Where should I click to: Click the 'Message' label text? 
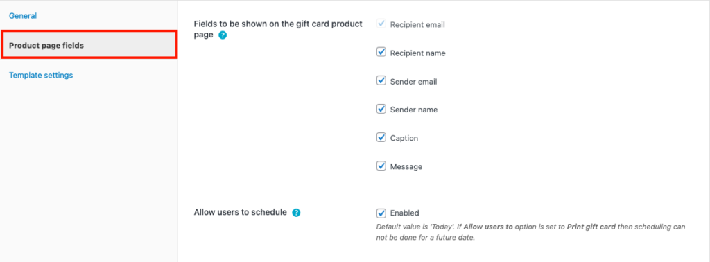pyautogui.click(x=406, y=166)
